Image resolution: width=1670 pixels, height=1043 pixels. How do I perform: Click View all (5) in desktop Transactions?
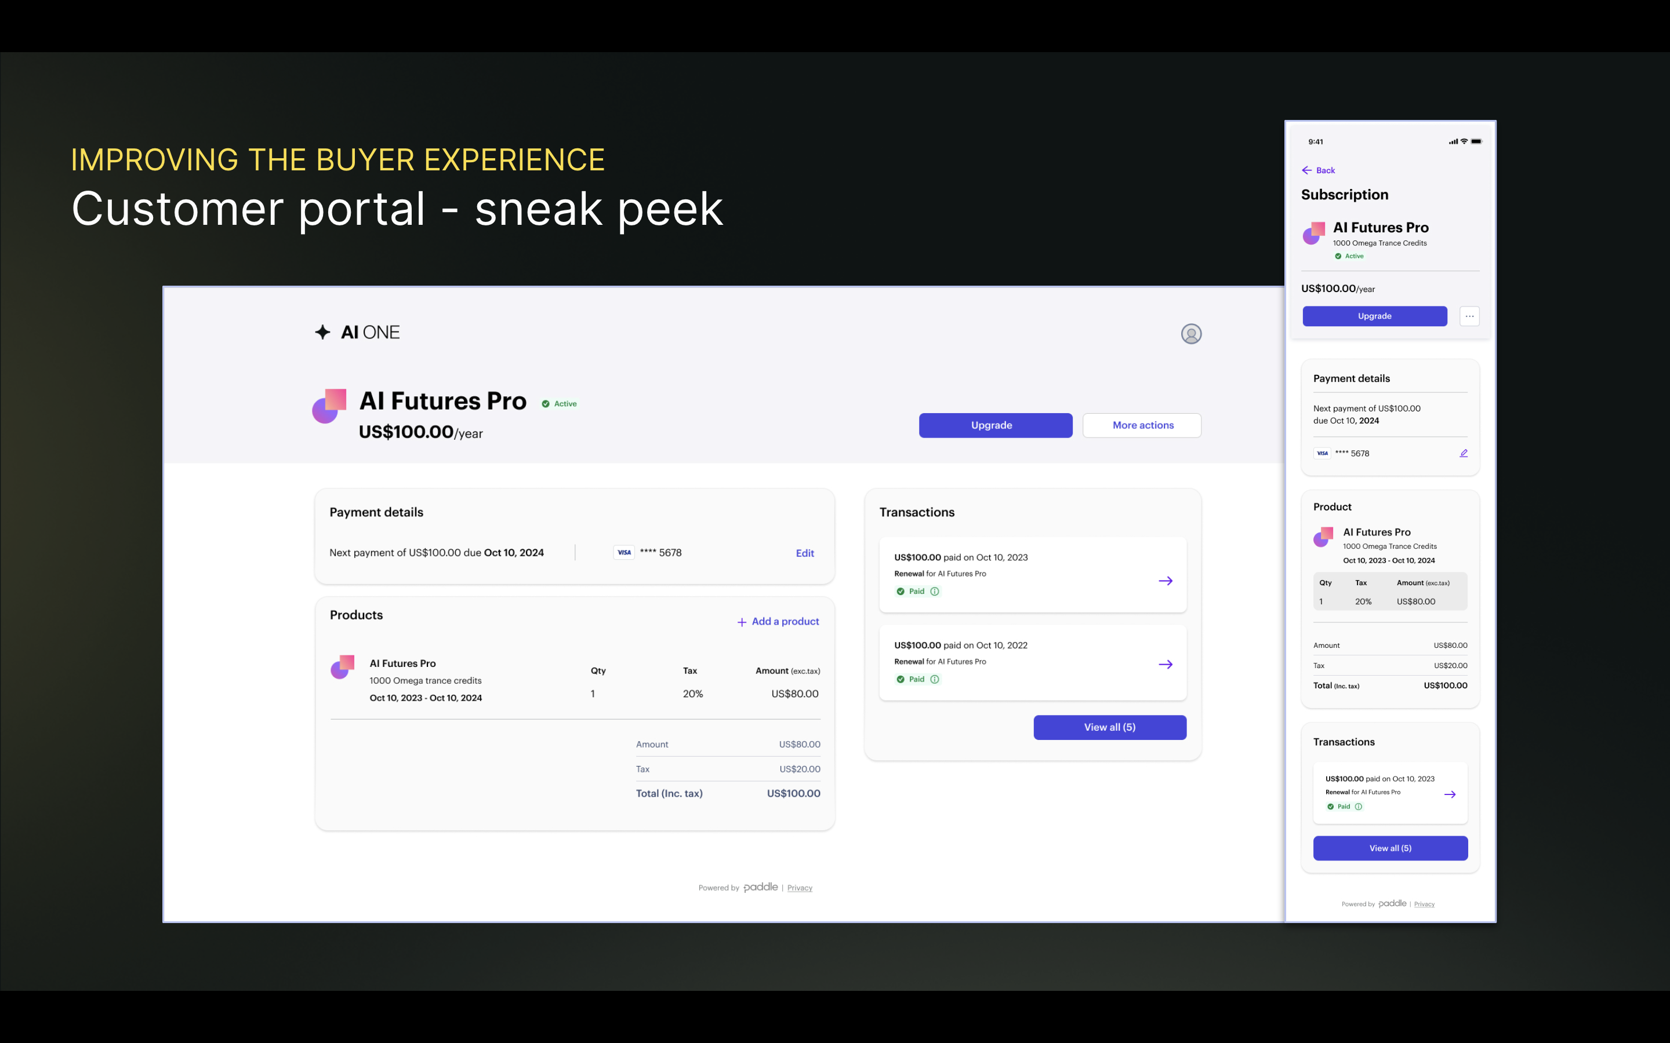tap(1110, 727)
